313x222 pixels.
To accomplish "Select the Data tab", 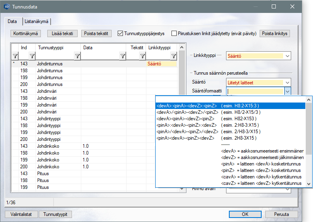I will pyautogui.click(x=12, y=21).
